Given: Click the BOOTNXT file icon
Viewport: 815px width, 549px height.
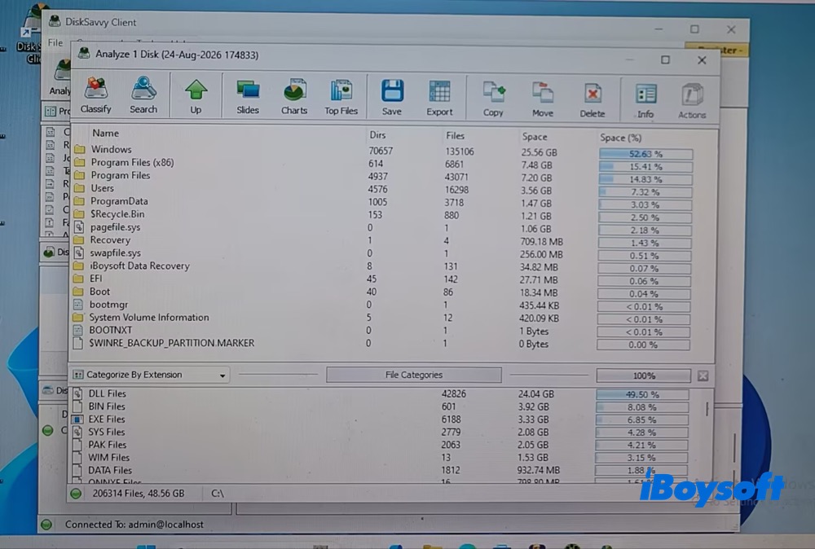Looking at the screenshot, I should [x=78, y=330].
